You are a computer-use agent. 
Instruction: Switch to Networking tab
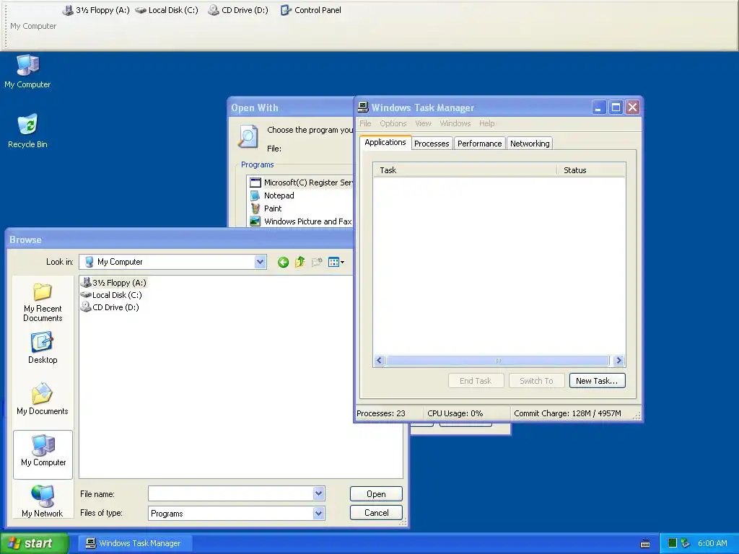[530, 144]
